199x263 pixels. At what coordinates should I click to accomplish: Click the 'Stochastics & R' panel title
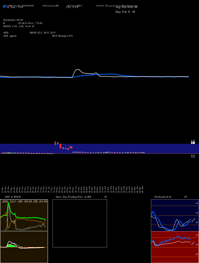point(162,197)
